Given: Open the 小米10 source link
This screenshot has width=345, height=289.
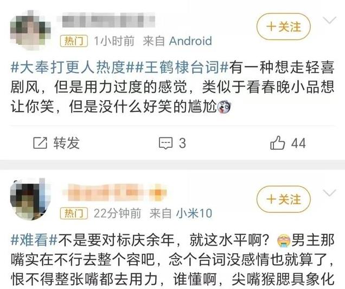Looking at the screenshot, I should tap(194, 213).
